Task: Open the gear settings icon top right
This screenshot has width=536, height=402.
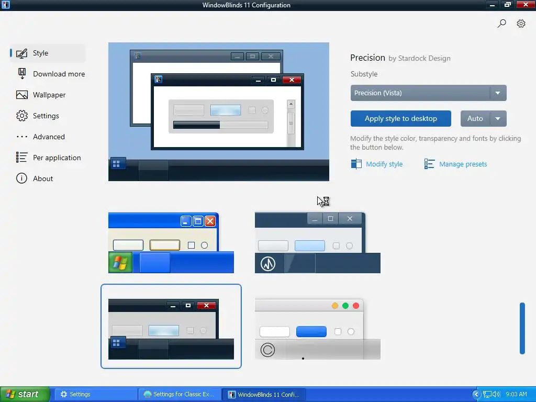Action: 521,23
